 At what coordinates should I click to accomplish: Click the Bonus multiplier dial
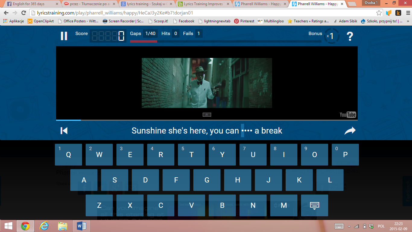pos(331,36)
